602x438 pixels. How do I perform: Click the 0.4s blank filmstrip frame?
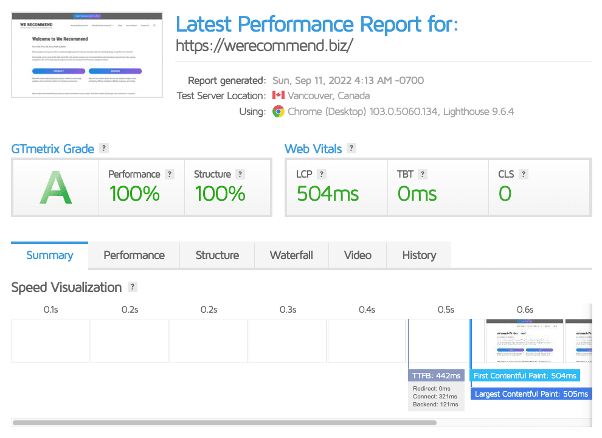[367, 341]
